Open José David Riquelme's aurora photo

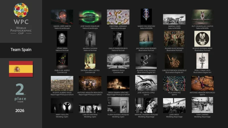click(90, 17)
